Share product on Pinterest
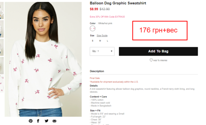The height and width of the screenshot is (125, 206). click(x=31, y=121)
